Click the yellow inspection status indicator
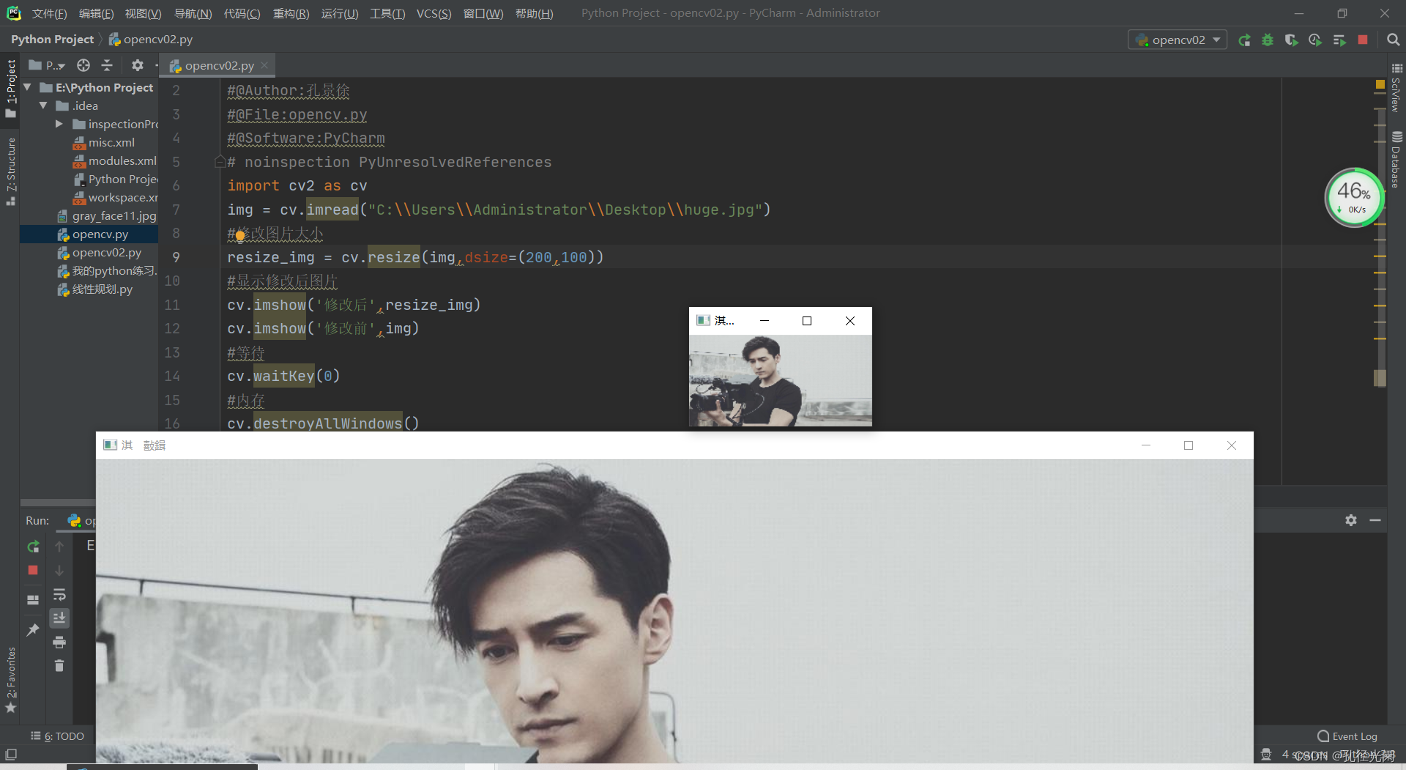 (1380, 85)
